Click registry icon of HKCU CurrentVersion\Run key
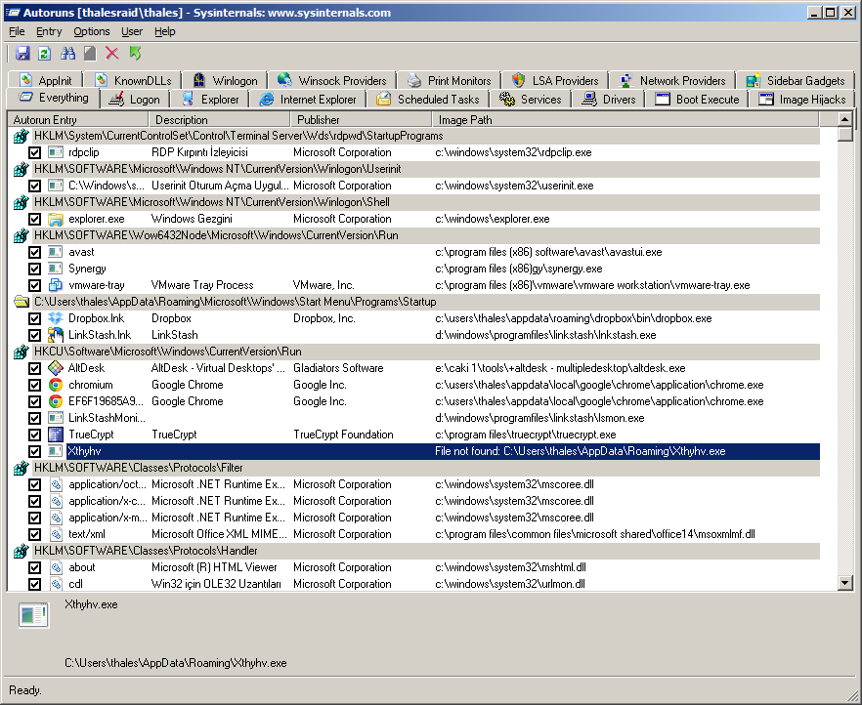862x705 pixels. coord(21,352)
